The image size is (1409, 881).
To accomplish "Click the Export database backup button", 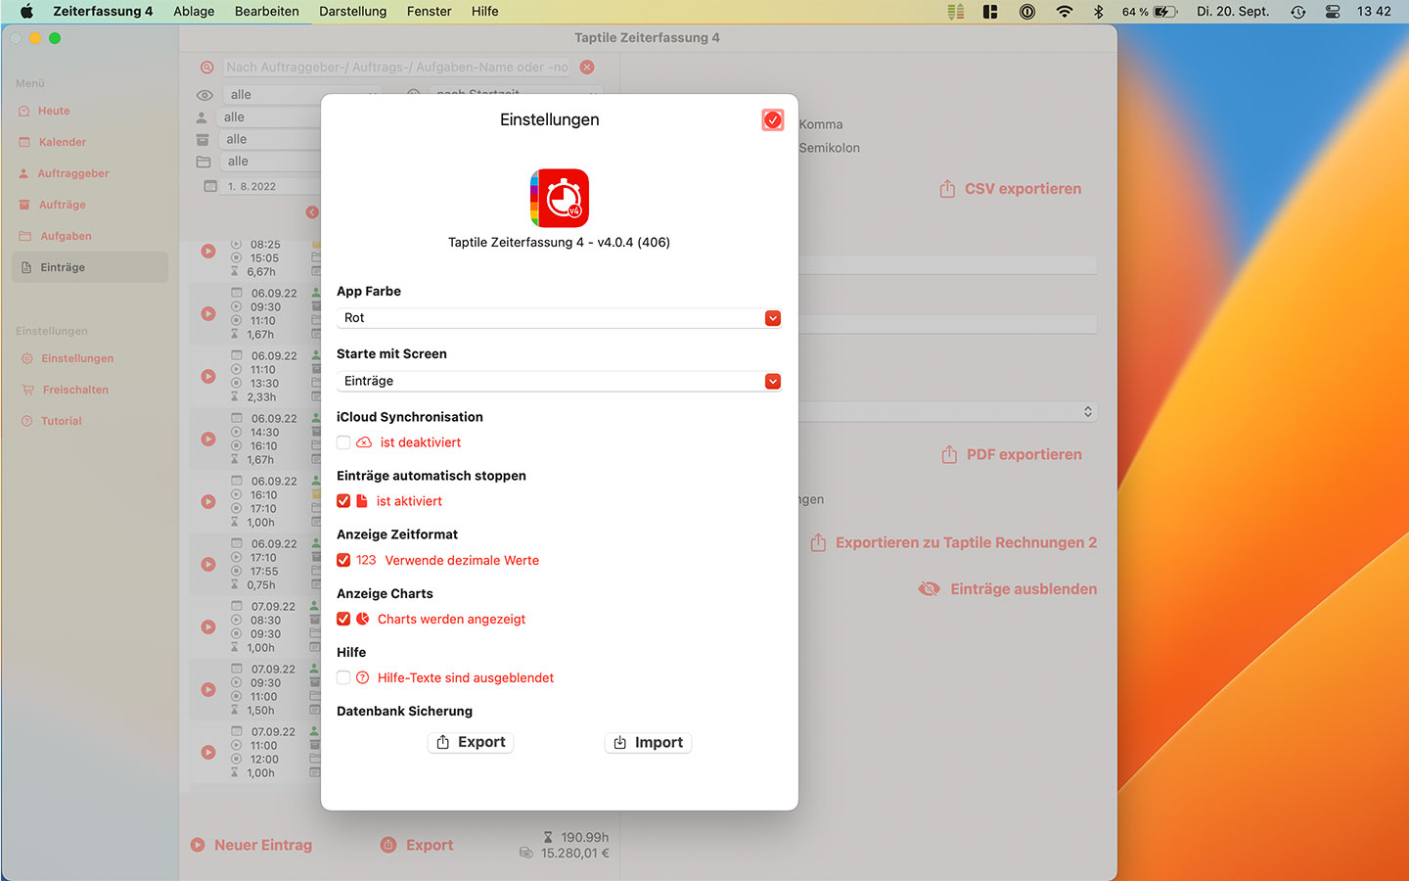I will 471,742.
